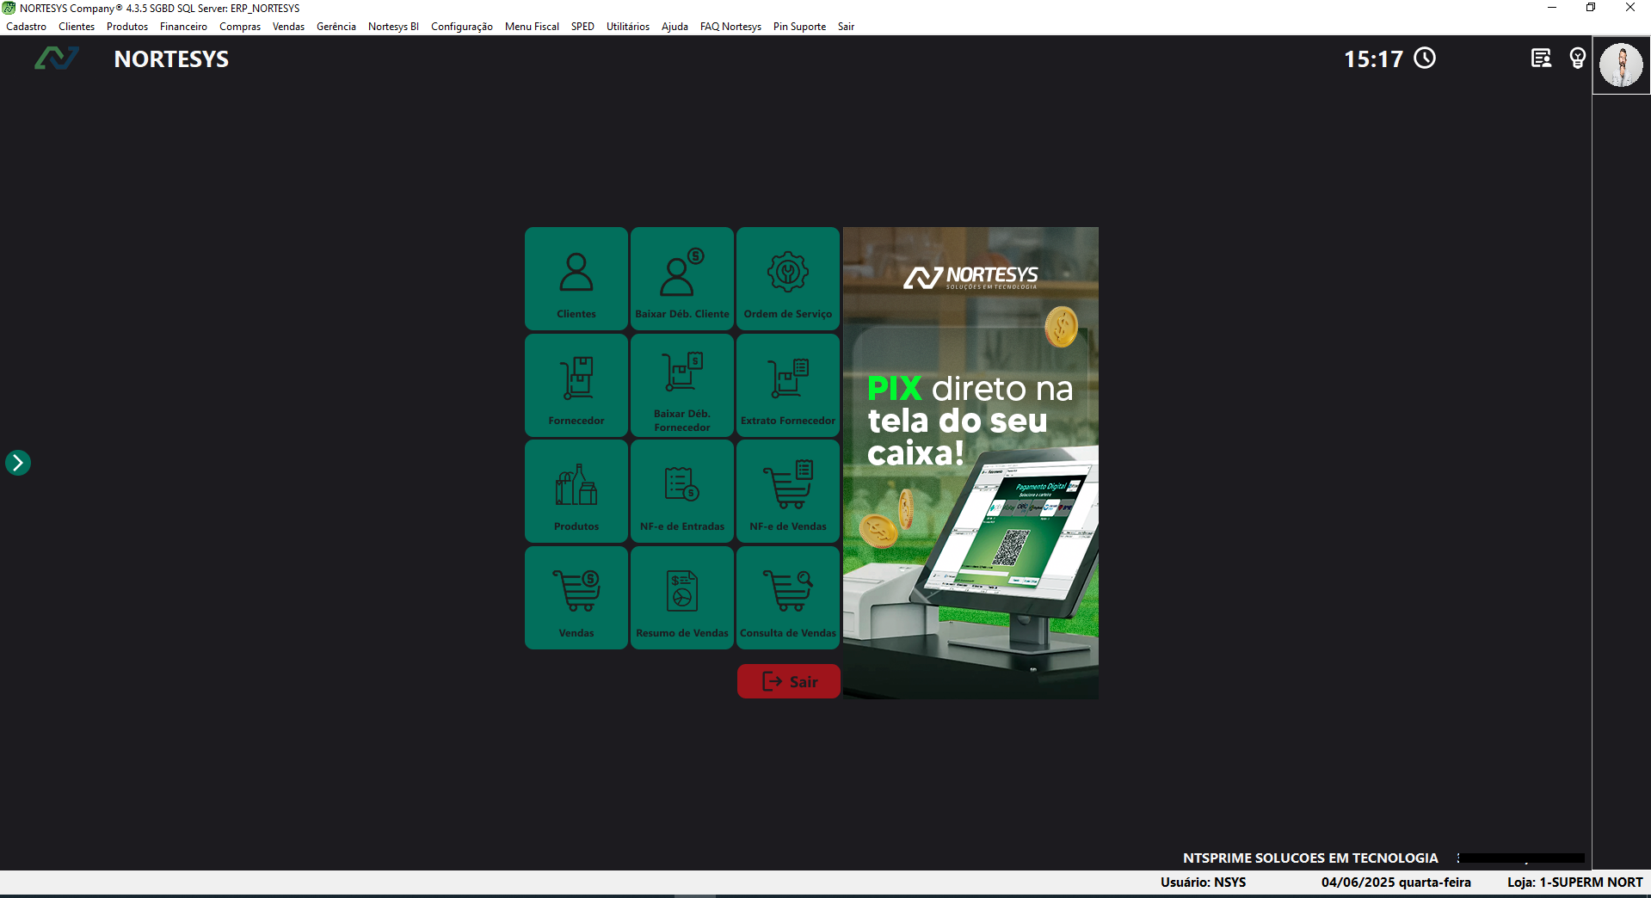This screenshot has height=898, width=1651.
Task: Open the Vendas shopping cart tile
Action: pyautogui.click(x=576, y=598)
